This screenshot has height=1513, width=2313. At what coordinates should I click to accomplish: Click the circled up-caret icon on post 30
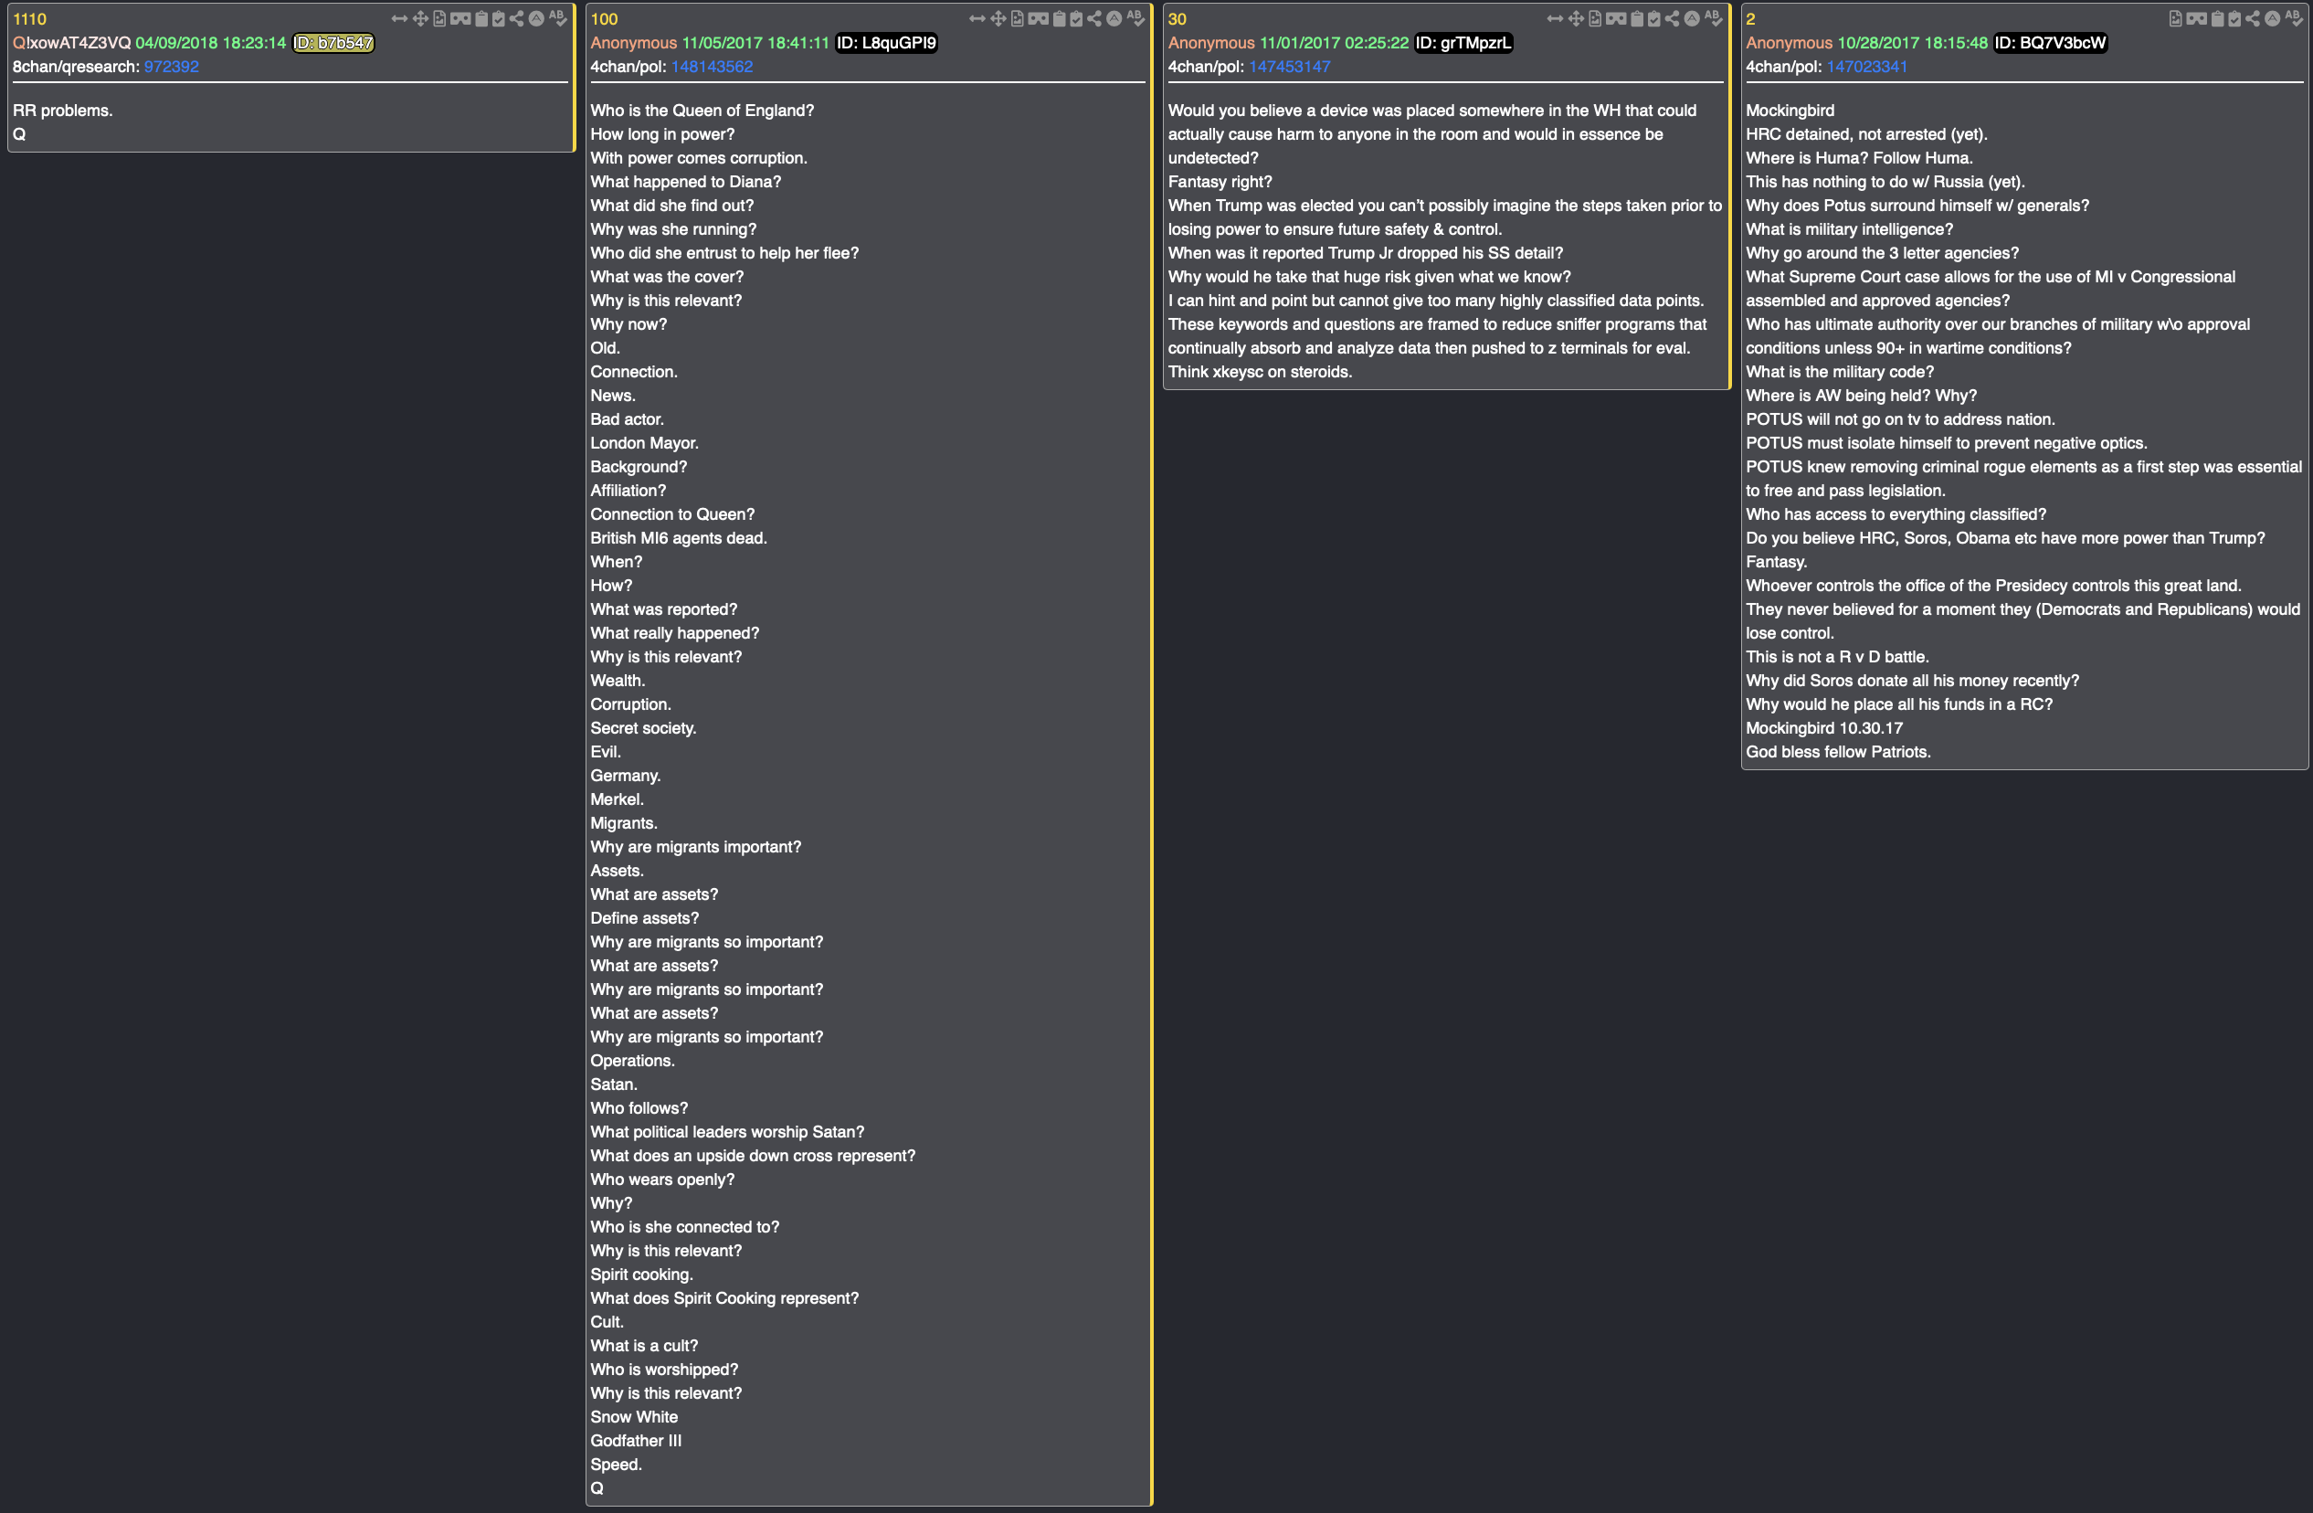coord(1692,18)
